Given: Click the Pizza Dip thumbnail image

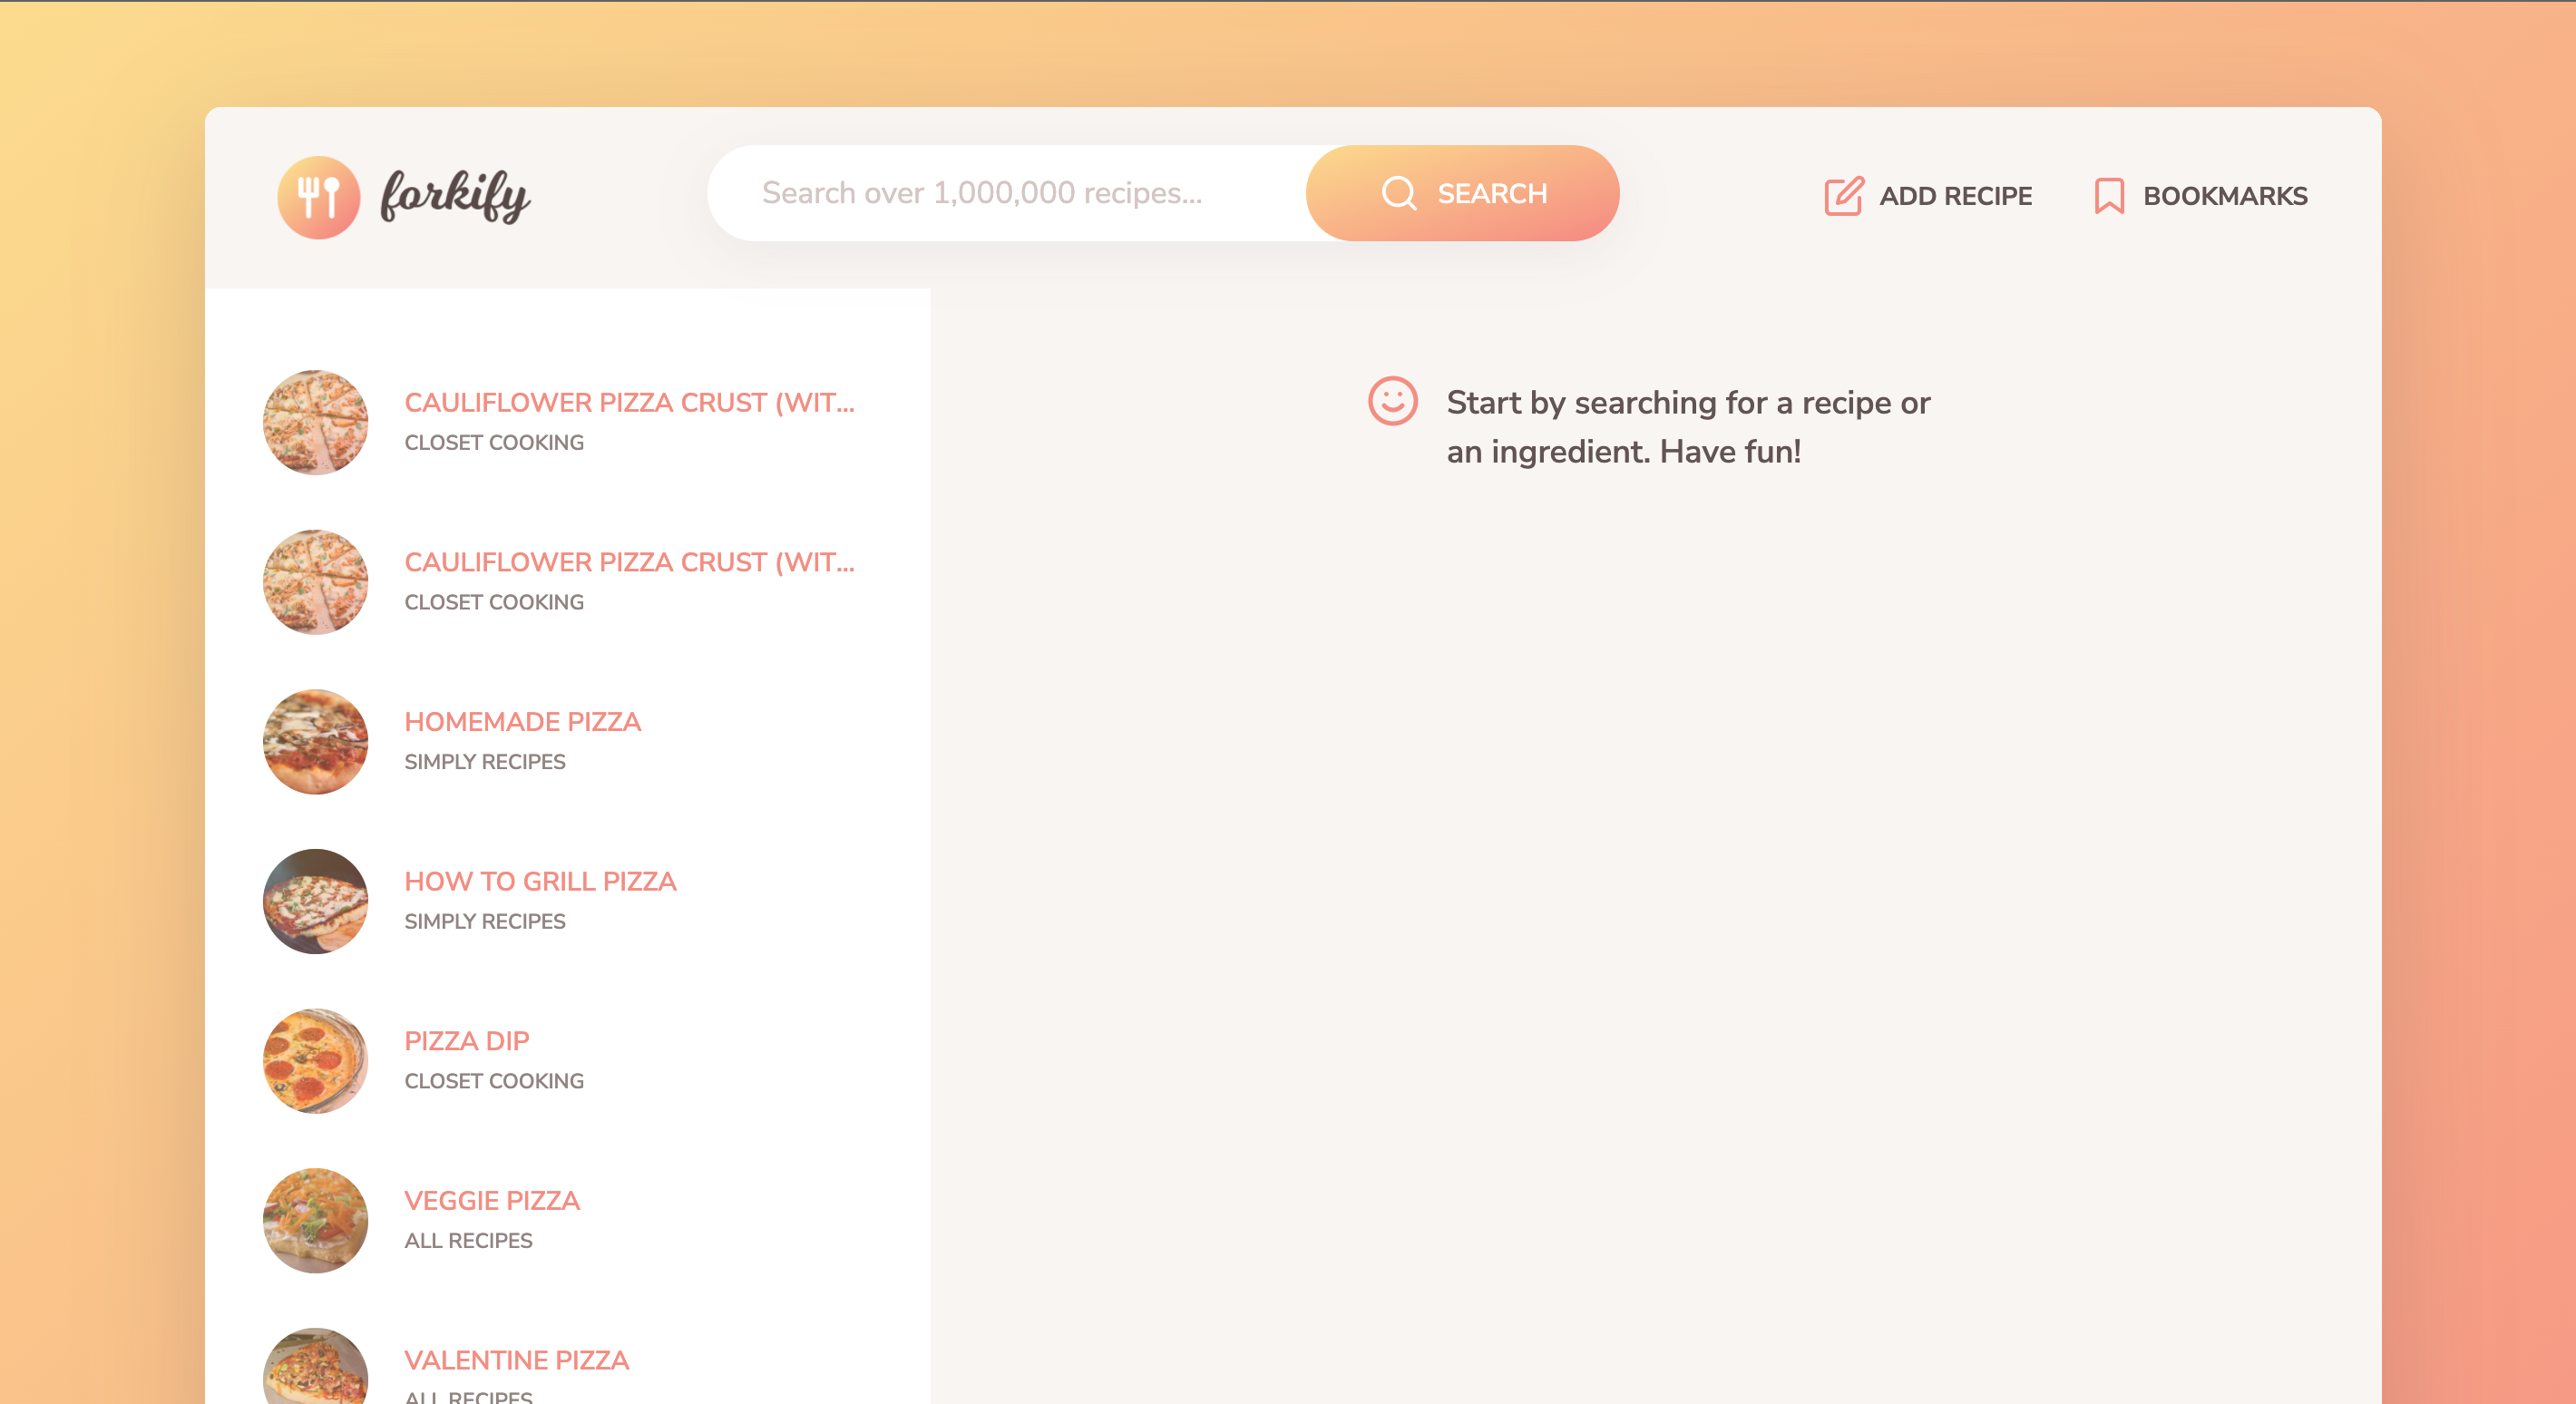Looking at the screenshot, I should (315, 1060).
